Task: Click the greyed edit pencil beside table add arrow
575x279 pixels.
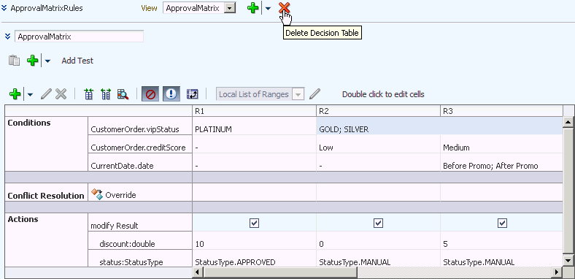Action: [x=46, y=94]
